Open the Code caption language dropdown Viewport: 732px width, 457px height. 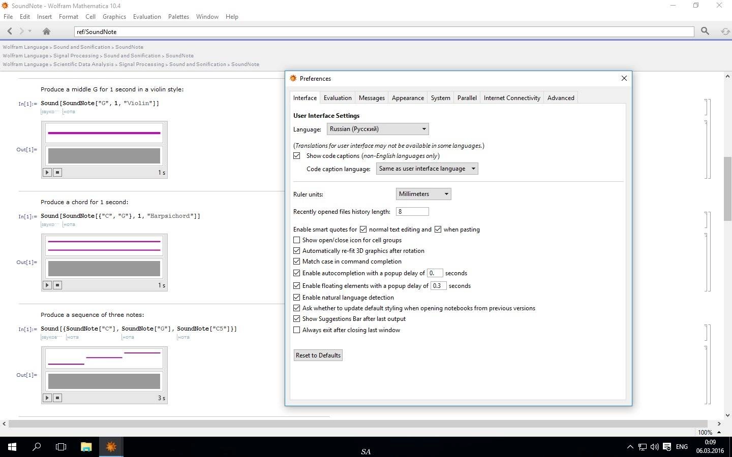click(x=427, y=169)
